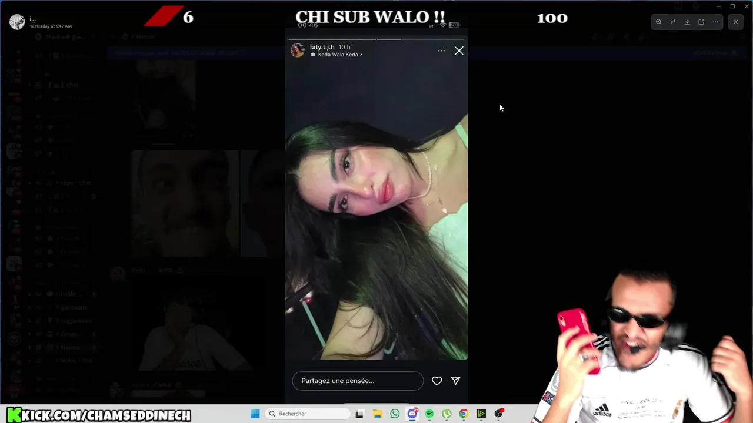Open the image in browser icon

(x=701, y=22)
